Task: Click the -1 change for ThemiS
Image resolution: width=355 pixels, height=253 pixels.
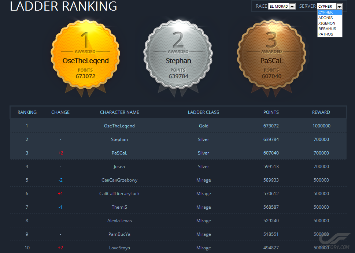Action: pos(60,207)
